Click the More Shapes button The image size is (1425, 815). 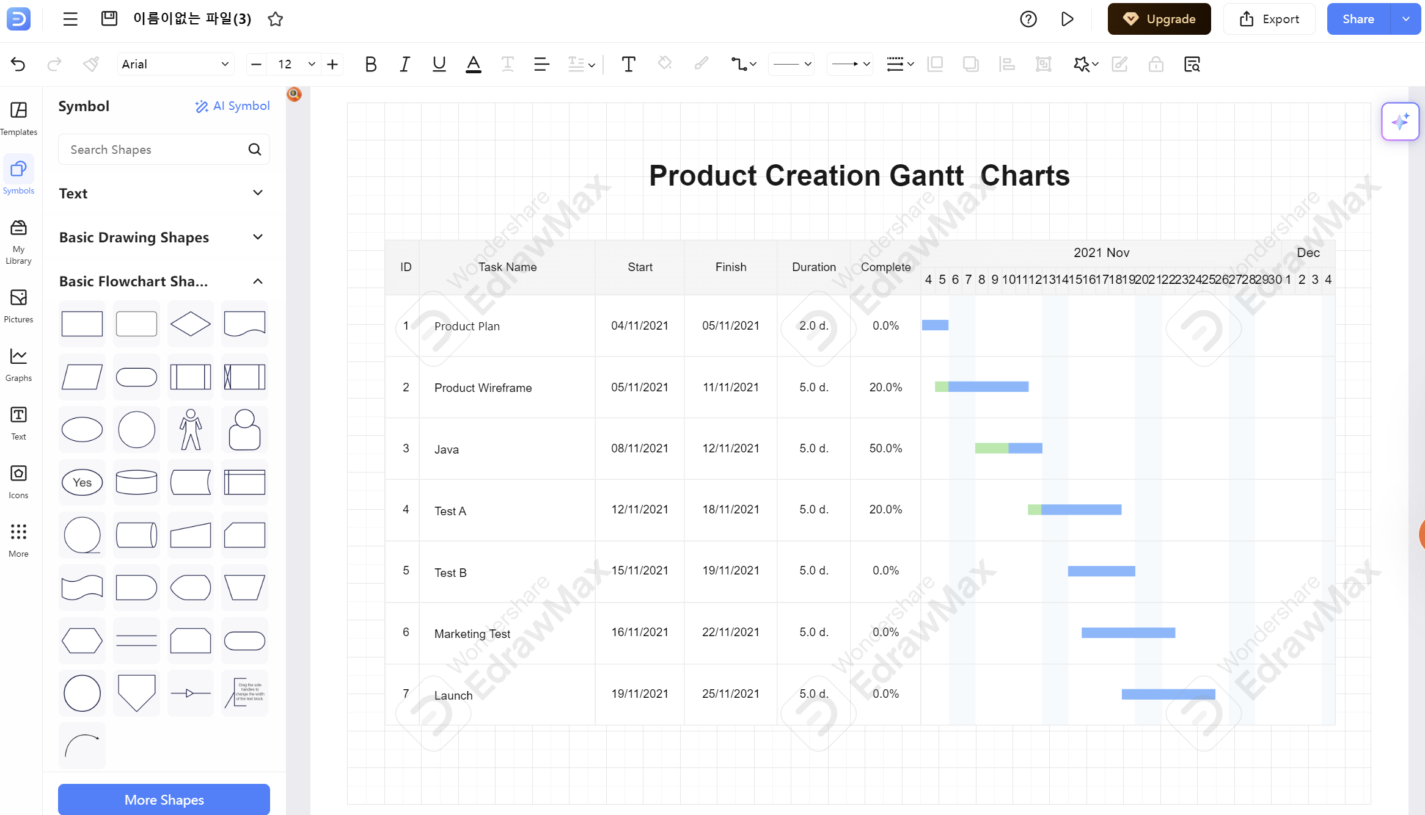(x=164, y=800)
